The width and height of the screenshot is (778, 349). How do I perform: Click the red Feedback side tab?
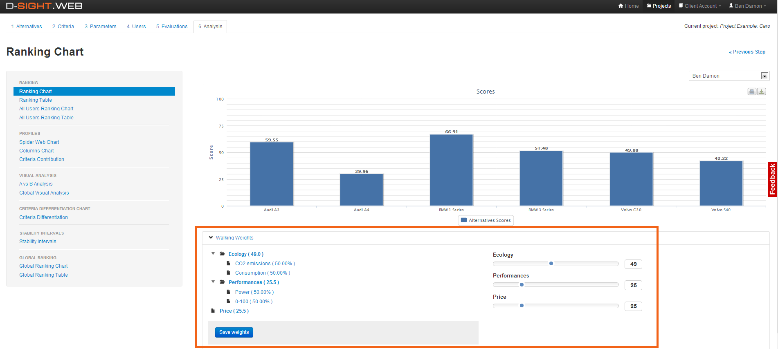tap(772, 179)
